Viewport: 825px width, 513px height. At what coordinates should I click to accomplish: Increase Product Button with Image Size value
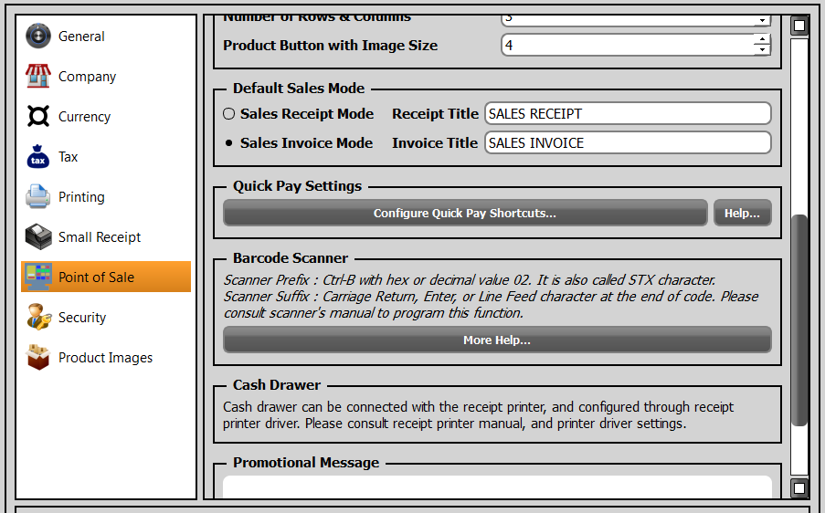762,39
